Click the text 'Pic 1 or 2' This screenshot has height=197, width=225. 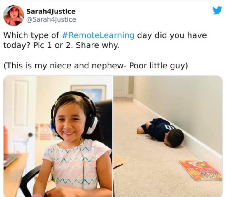coord(53,46)
